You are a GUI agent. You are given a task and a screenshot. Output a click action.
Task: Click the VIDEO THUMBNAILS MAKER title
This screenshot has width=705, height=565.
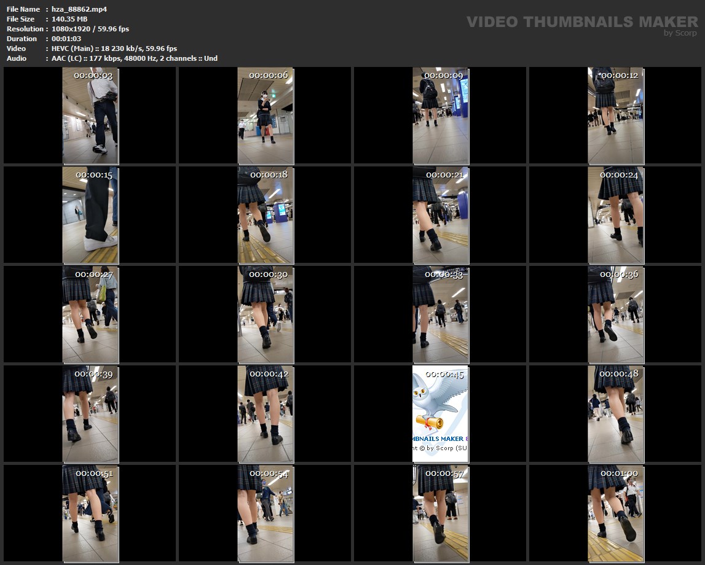coord(582,21)
